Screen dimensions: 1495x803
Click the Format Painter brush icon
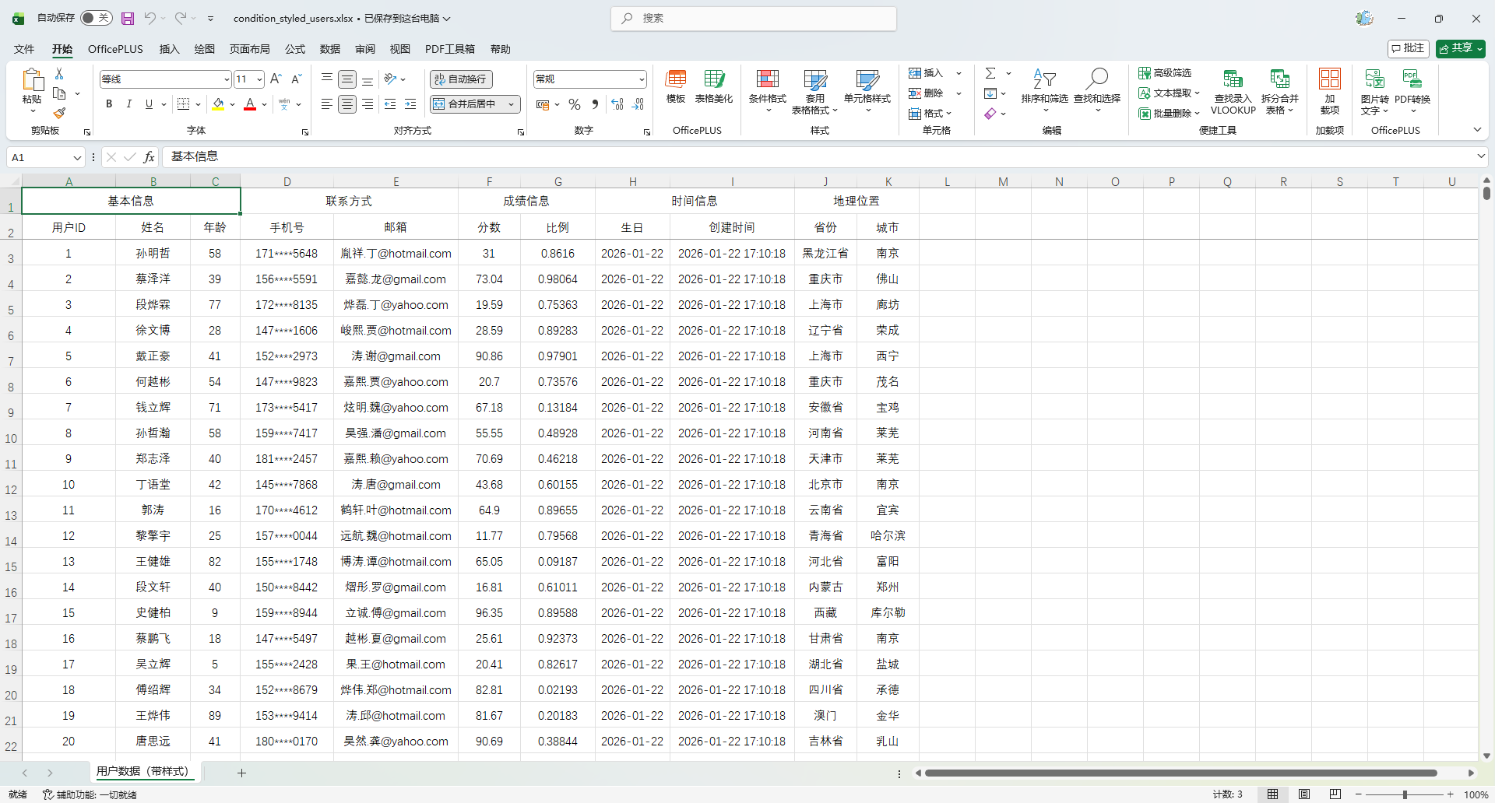[x=59, y=113]
